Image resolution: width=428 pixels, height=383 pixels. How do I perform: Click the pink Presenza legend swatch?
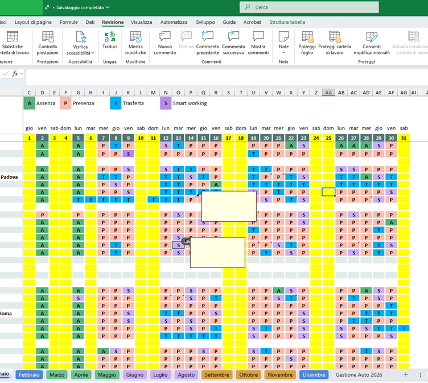pyautogui.click(x=65, y=103)
